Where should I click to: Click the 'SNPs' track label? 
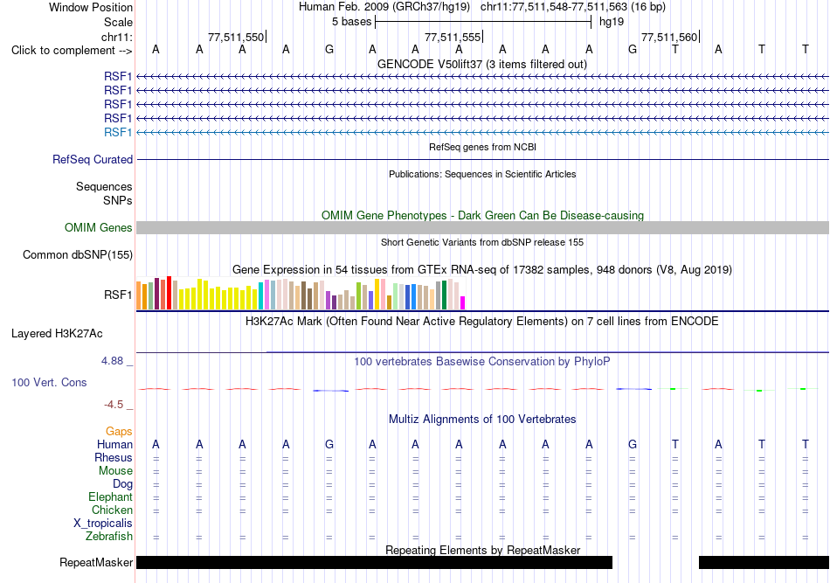click(x=118, y=201)
